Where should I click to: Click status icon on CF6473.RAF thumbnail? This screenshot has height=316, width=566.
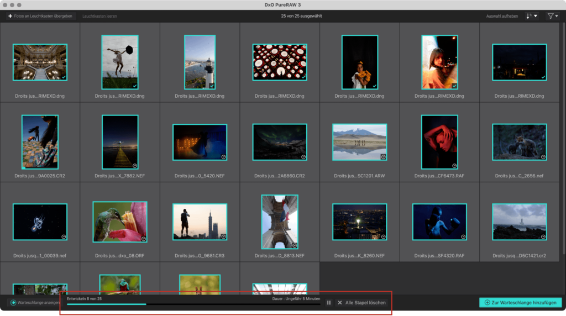pos(454,166)
